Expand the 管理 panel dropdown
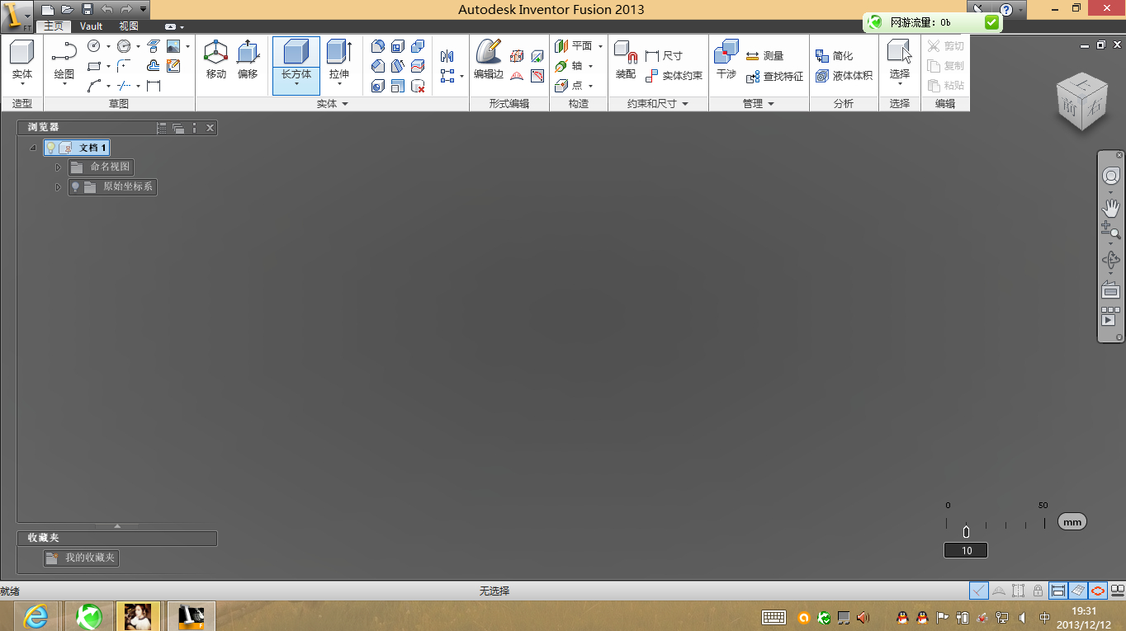 click(x=771, y=104)
